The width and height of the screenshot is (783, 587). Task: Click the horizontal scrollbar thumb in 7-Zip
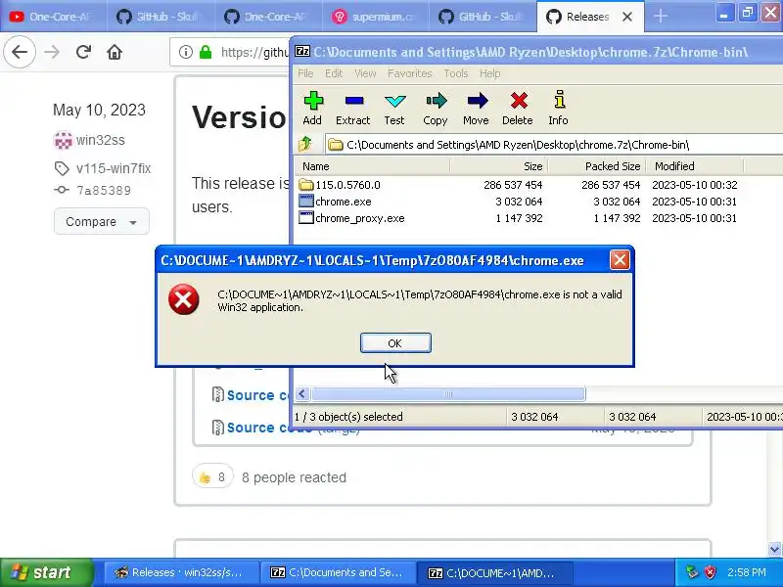coord(448,394)
